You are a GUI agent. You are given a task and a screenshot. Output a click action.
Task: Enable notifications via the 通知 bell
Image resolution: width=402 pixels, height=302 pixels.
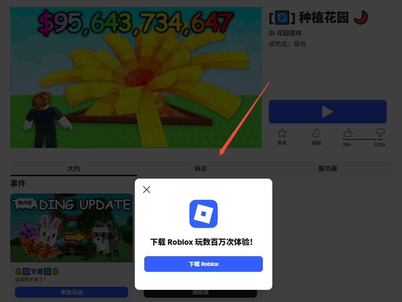pyautogui.click(x=316, y=133)
